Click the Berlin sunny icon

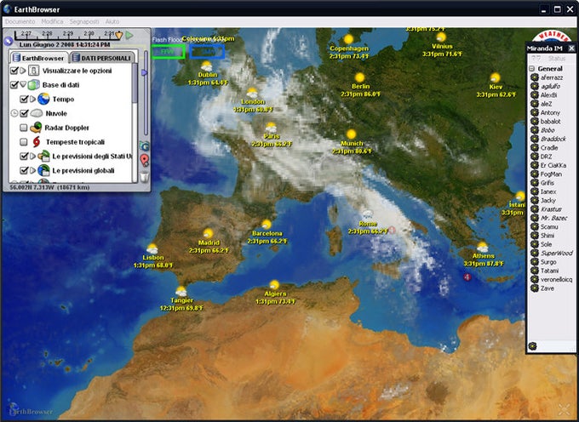359,77
